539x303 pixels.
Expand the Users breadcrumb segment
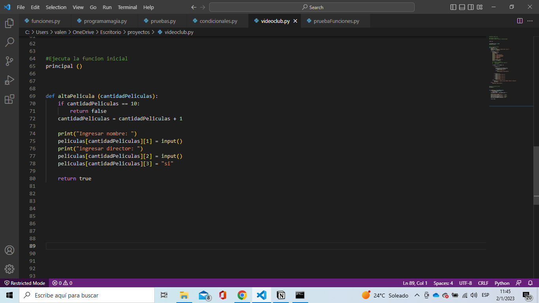tap(42, 32)
